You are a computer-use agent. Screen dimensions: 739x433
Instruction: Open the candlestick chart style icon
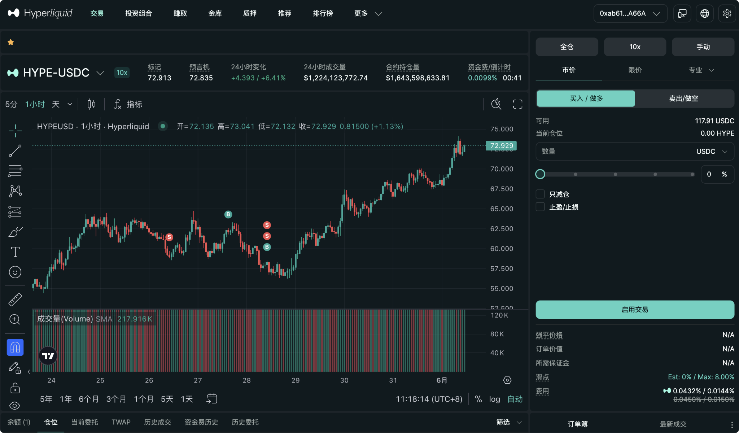[x=92, y=104]
